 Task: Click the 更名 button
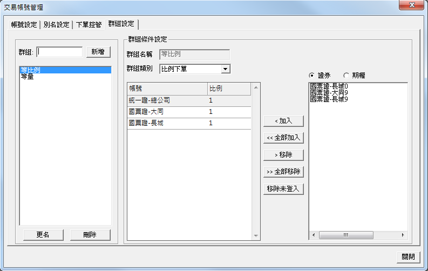click(x=43, y=235)
